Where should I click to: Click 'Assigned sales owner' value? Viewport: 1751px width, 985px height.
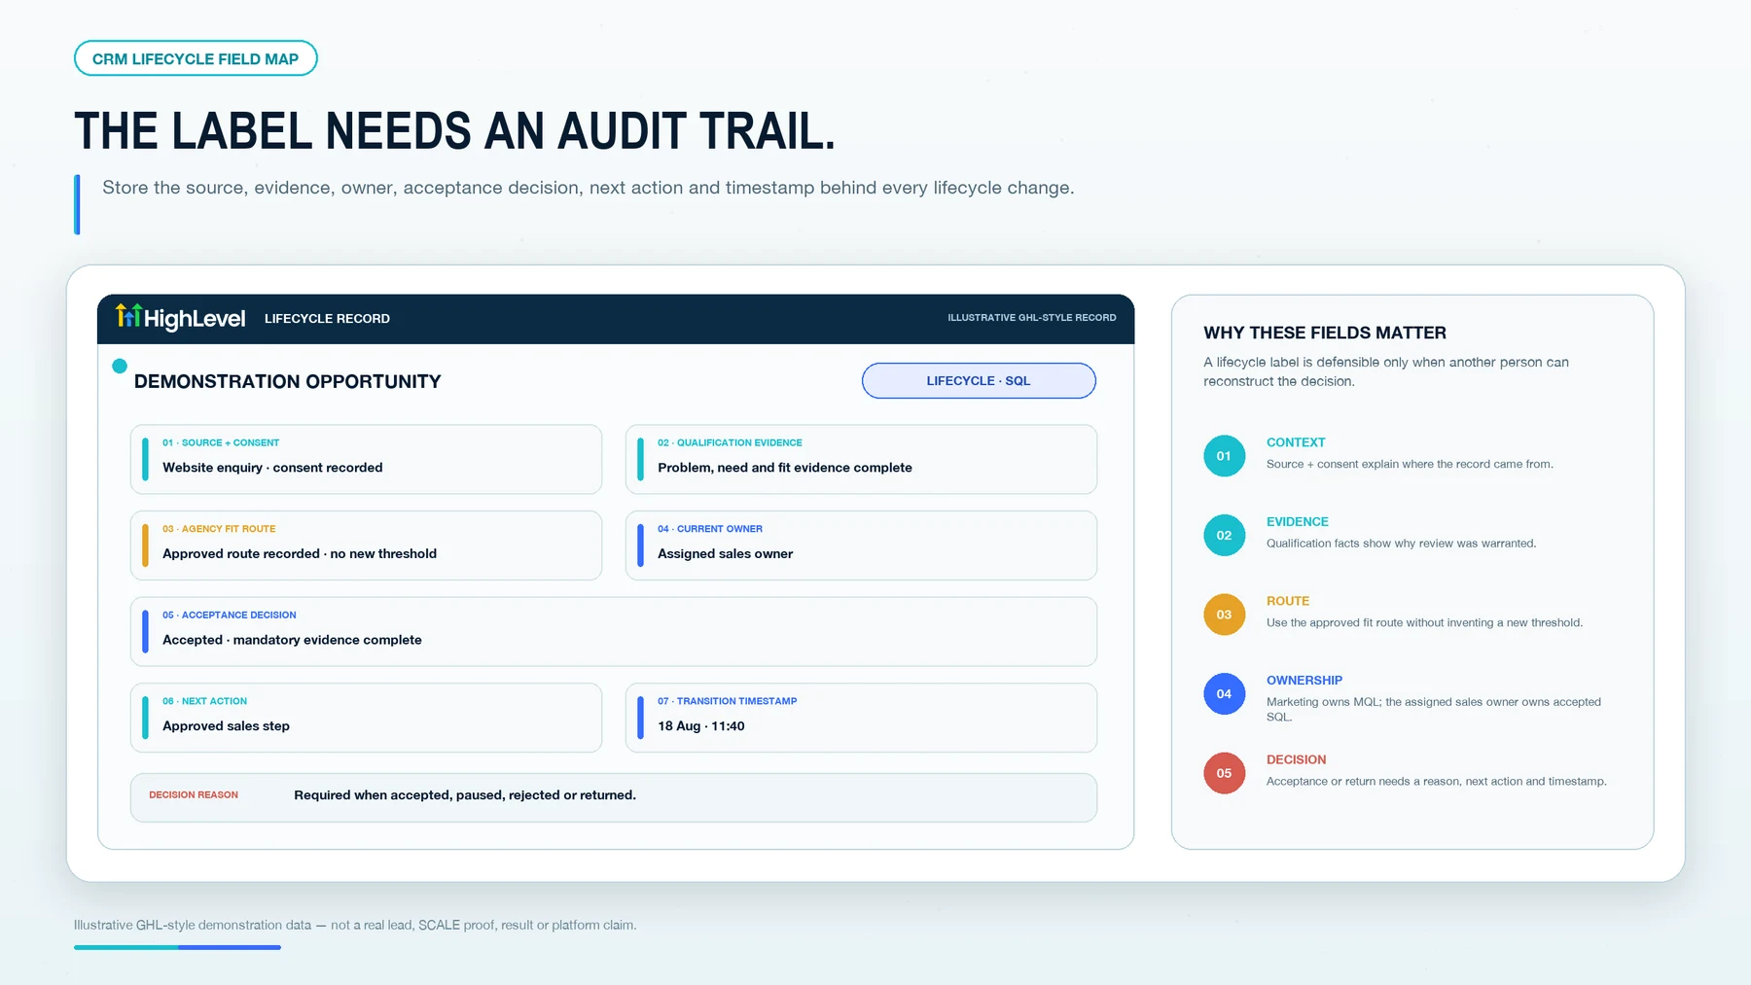pyautogui.click(x=726, y=554)
